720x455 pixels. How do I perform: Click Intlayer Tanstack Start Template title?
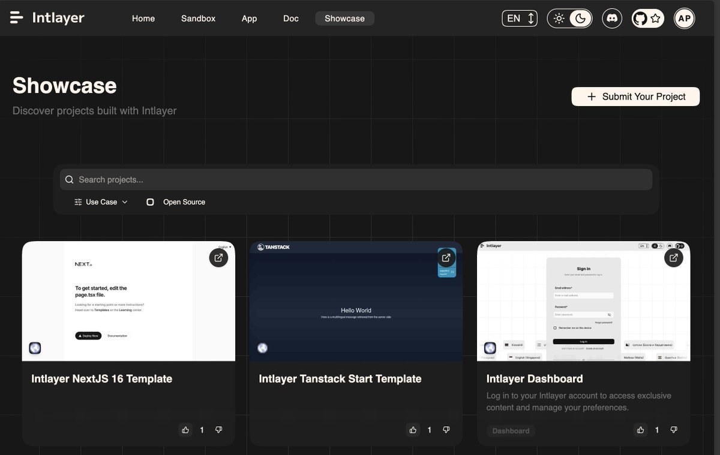coord(340,379)
